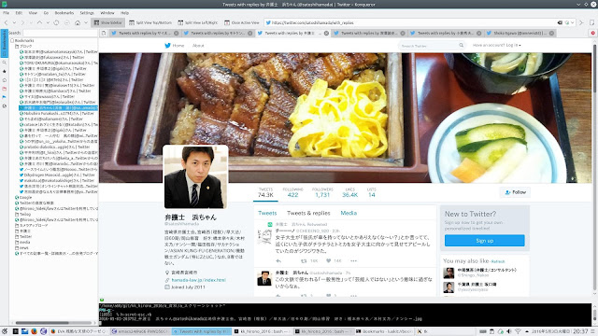Click the Forward navigation arrow

(22, 22)
